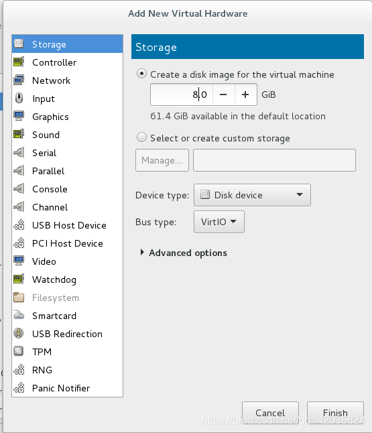Click the custom storage path field

(274, 160)
